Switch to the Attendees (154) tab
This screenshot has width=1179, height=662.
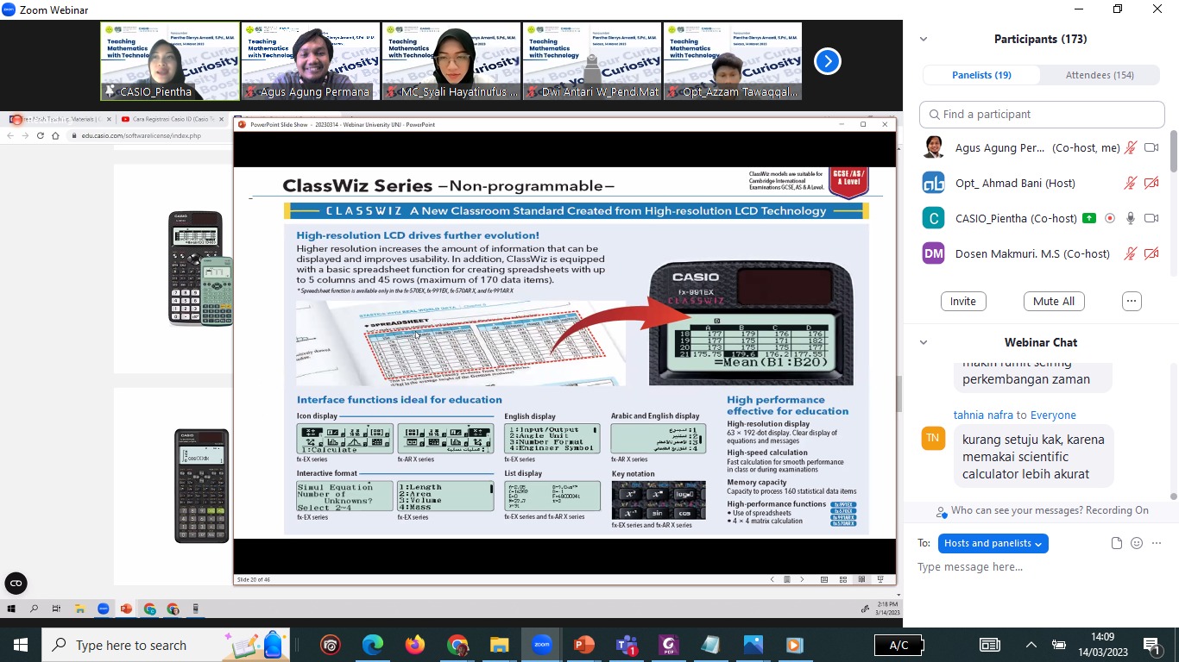[1100, 75]
